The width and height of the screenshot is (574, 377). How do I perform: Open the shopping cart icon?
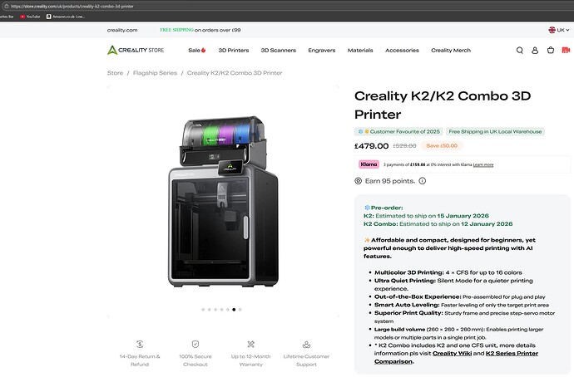coord(550,50)
